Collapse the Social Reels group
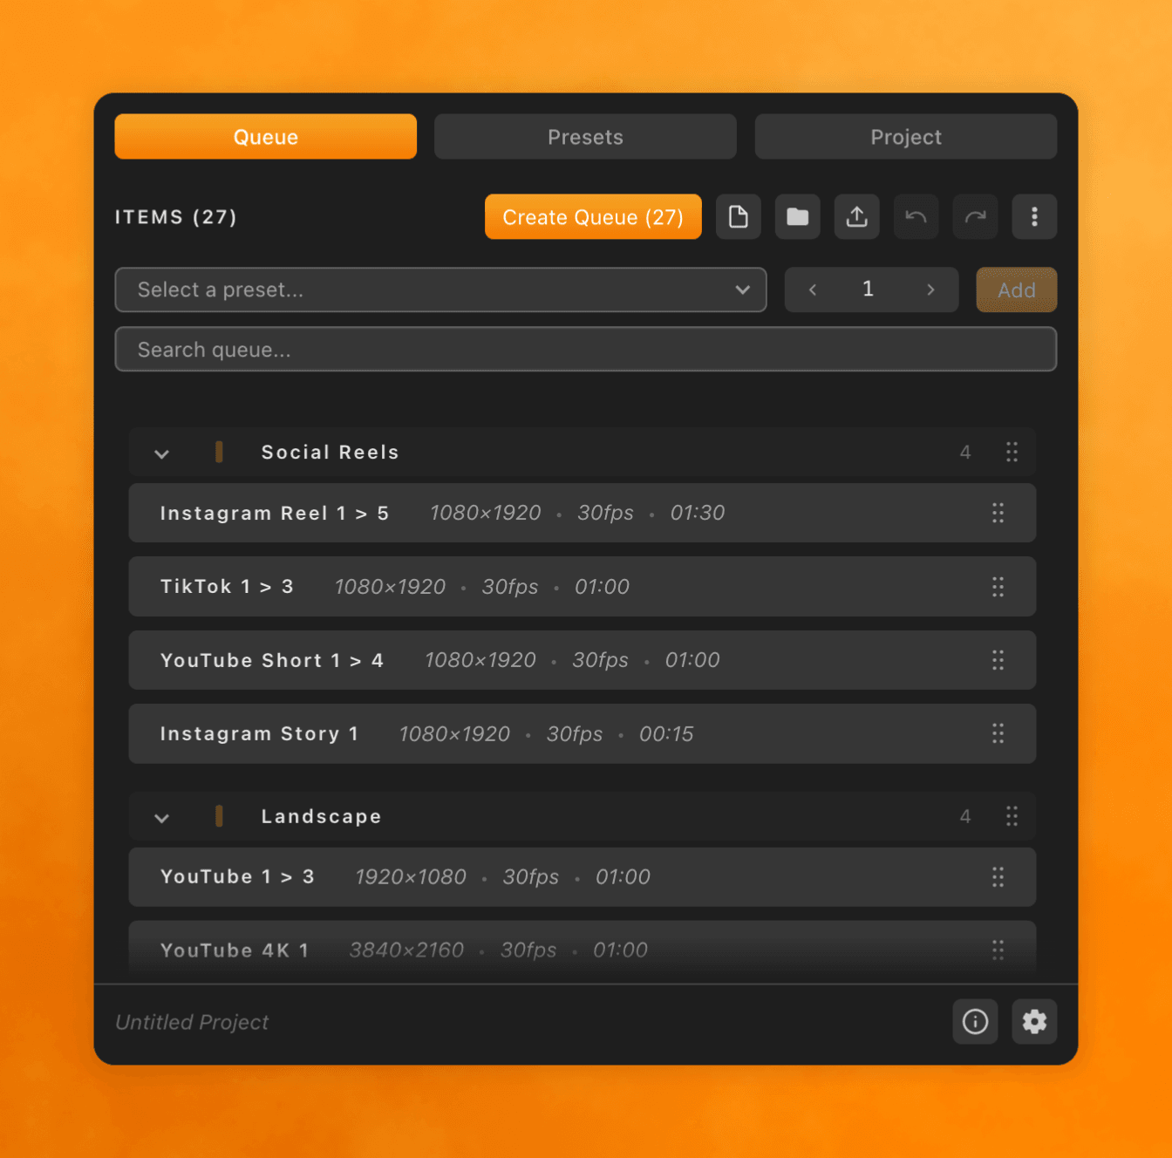 coord(161,453)
